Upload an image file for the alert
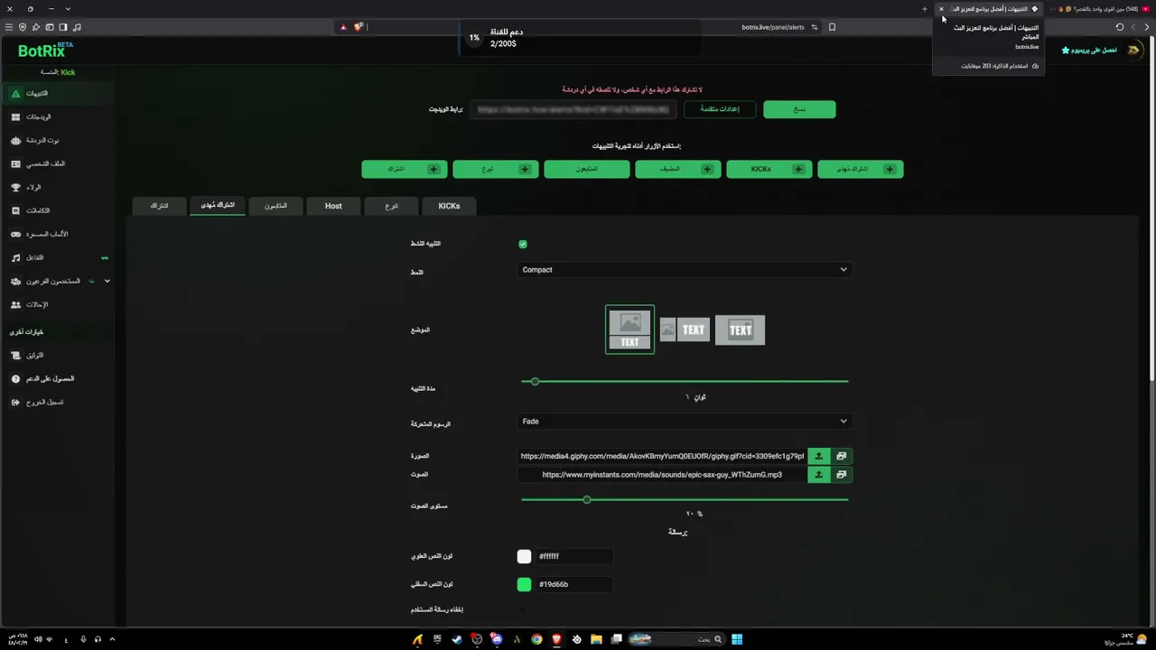 (x=818, y=456)
